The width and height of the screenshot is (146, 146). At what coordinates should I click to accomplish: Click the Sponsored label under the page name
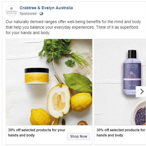[28, 14]
